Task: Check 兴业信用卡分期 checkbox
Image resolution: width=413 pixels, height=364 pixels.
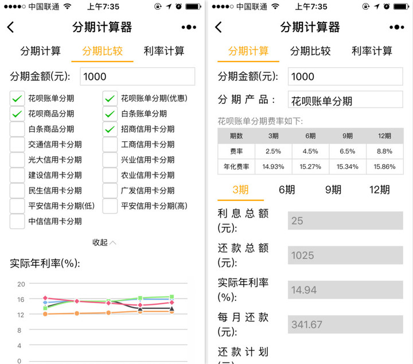Action: pos(110,160)
